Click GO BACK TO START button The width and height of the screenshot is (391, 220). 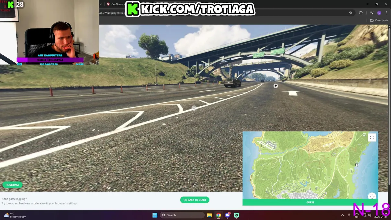(x=195, y=200)
